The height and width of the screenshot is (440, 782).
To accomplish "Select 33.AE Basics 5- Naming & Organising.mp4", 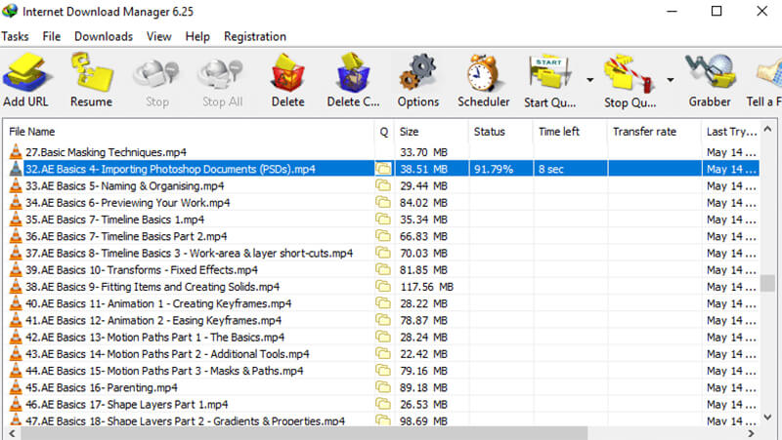I will click(x=125, y=186).
